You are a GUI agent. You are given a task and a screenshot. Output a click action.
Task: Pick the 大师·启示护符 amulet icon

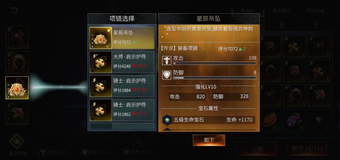pos(101,62)
